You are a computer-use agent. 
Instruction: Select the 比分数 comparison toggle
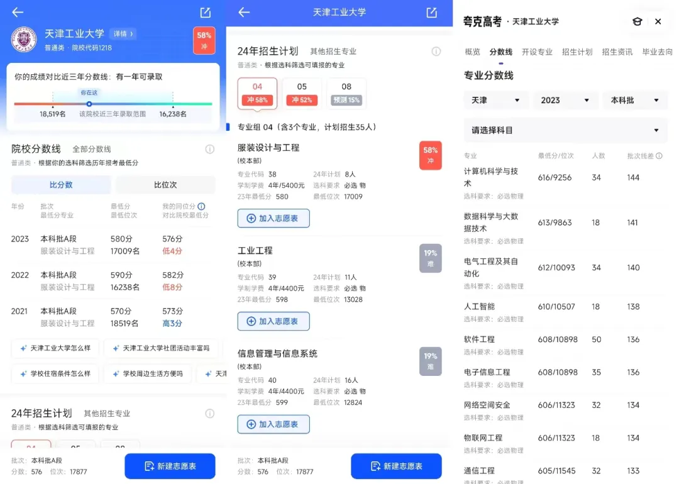pyautogui.click(x=60, y=185)
